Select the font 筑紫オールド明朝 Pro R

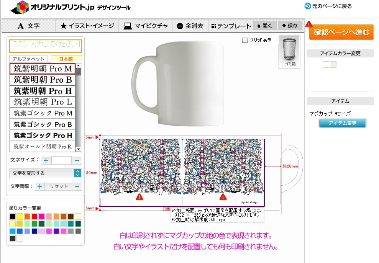(x=43, y=146)
